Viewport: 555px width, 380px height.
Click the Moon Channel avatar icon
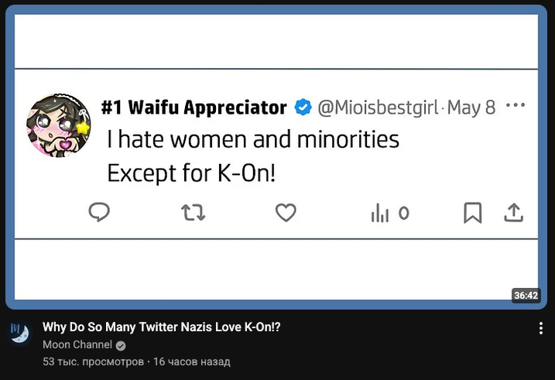click(x=19, y=334)
